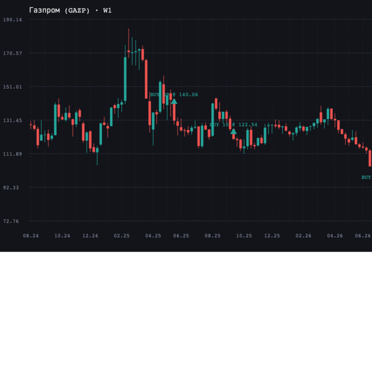Select the 02.26 date label

coord(303,236)
